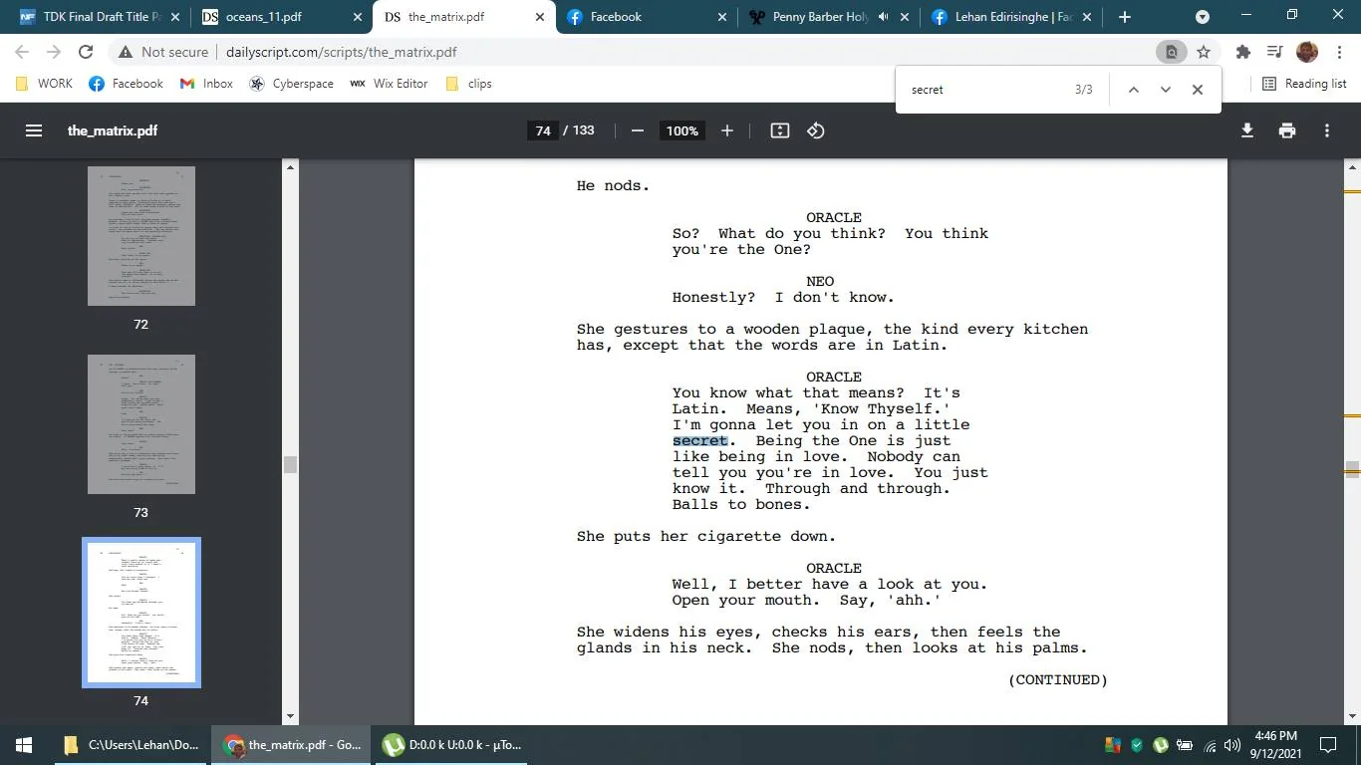Open the battery status tray icon
This screenshot has width=1361, height=765.
coord(1185,744)
